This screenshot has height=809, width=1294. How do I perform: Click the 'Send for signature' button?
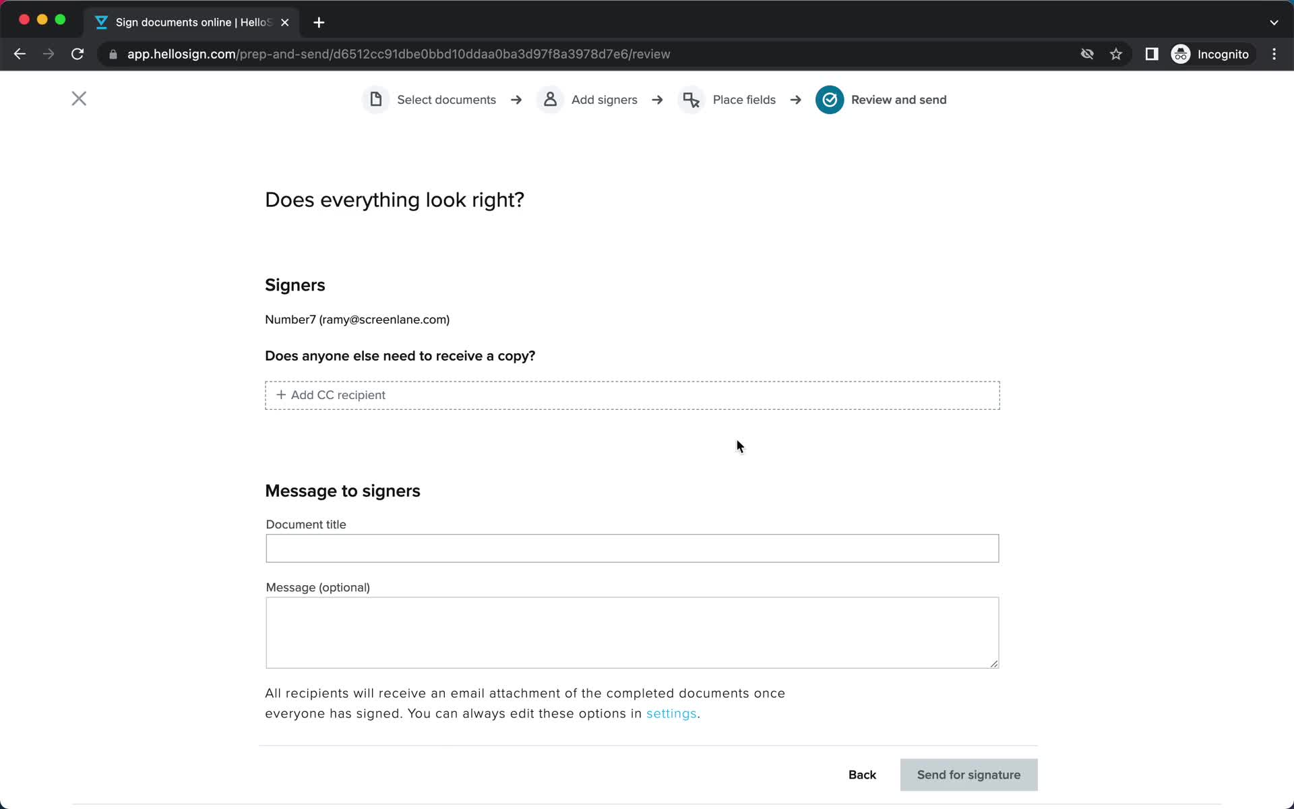(969, 775)
